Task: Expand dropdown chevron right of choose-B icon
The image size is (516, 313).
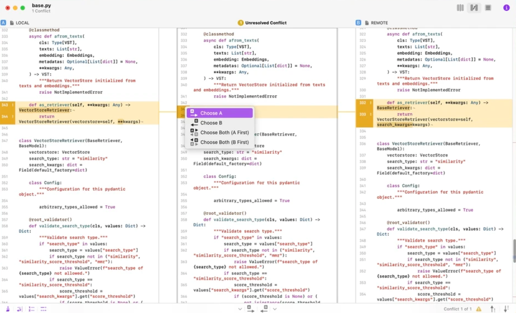Action: coord(275,309)
